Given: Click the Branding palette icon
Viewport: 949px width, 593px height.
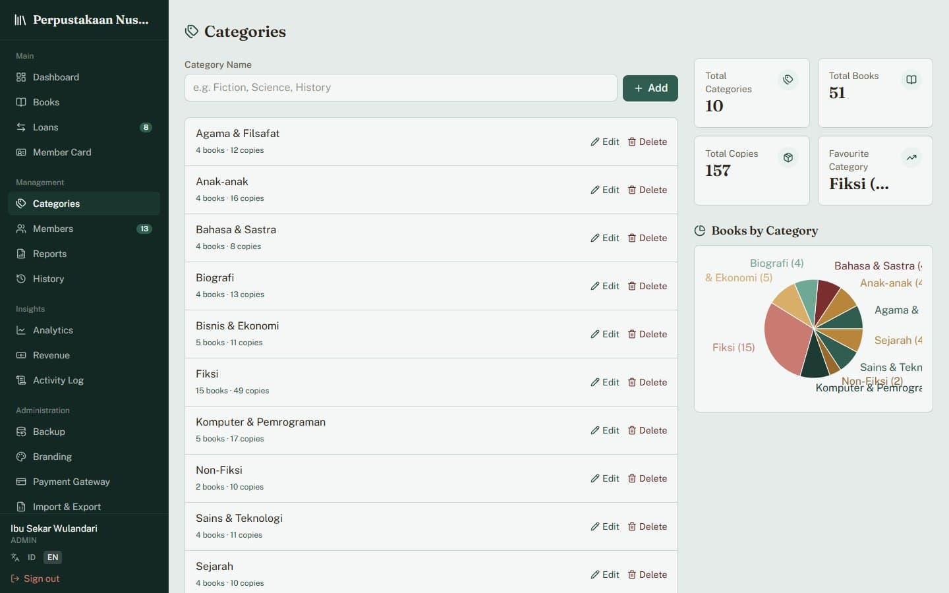Looking at the screenshot, I should pyautogui.click(x=21, y=457).
